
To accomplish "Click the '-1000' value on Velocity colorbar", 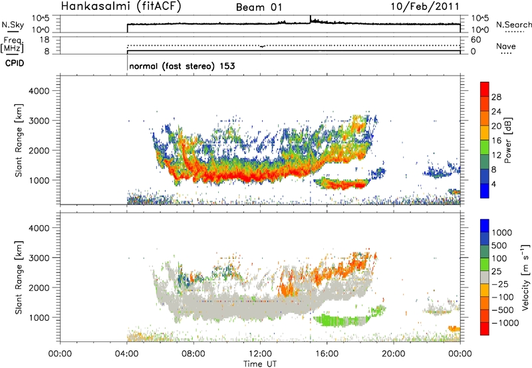I will (505, 323).
